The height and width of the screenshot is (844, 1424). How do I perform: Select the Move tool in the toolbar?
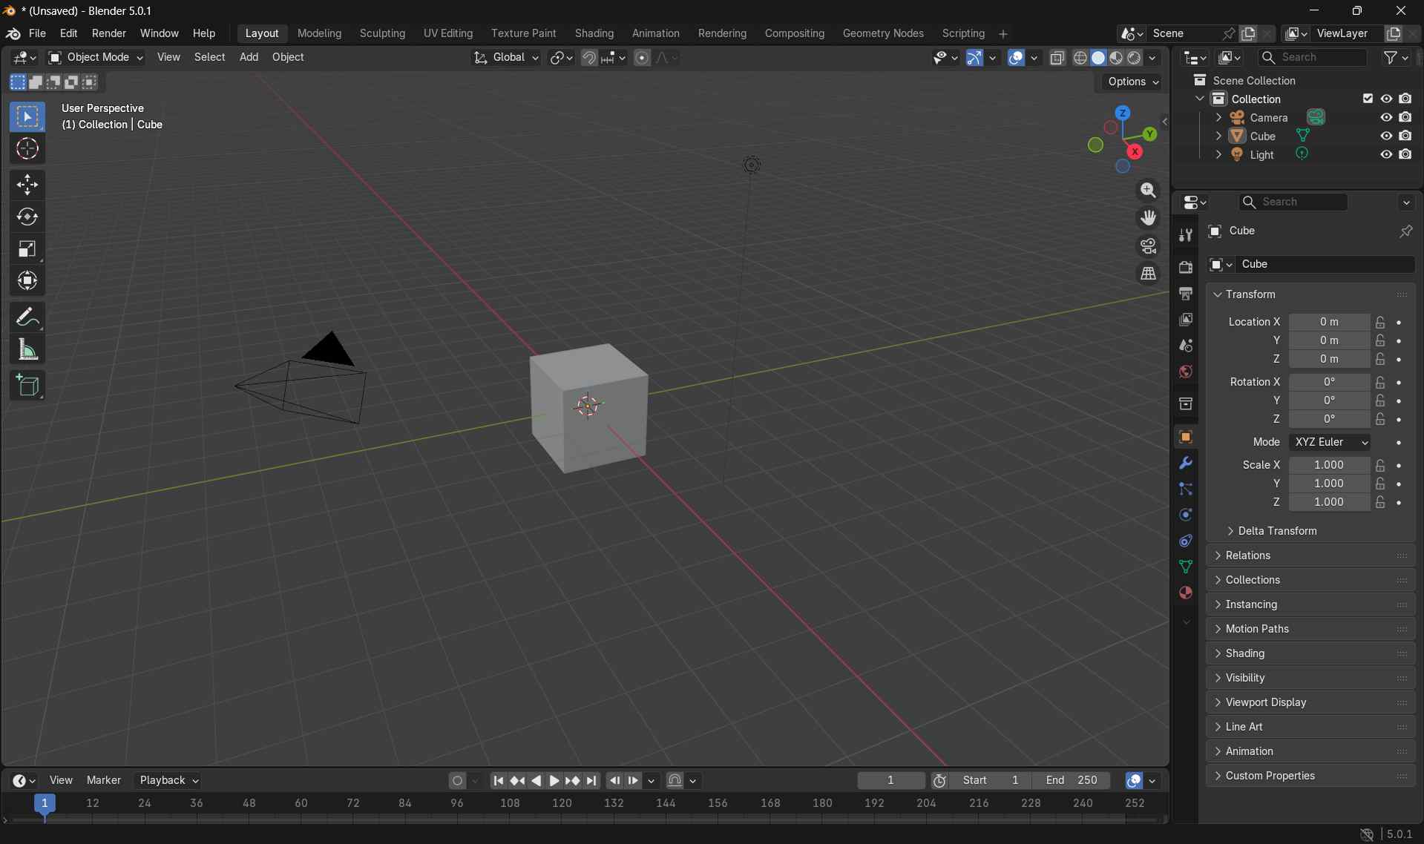pyautogui.click(x=27, y=184)
